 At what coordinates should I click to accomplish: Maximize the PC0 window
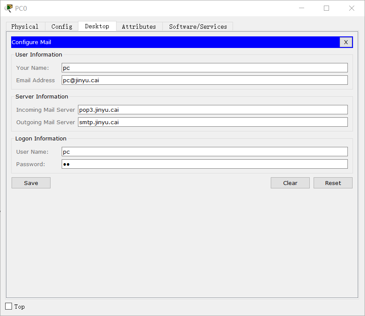tap(326, 8)
